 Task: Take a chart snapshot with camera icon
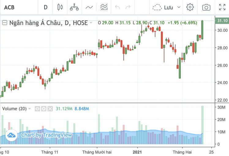tap(206, 7)
